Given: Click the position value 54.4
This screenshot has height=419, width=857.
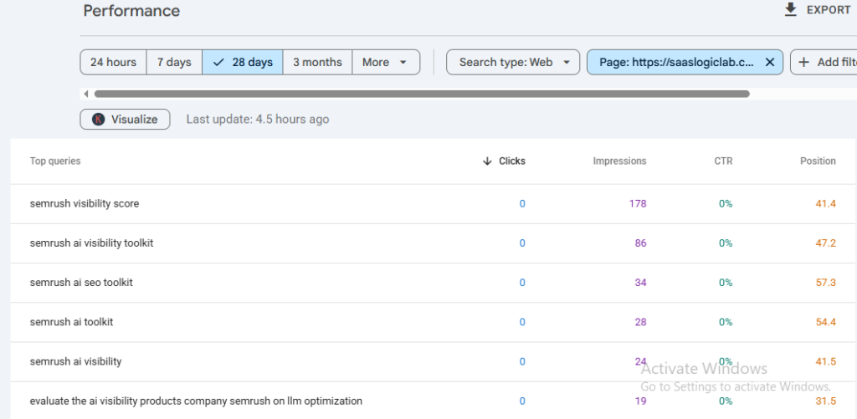Looking at the screenshot, I should [826, 322].
